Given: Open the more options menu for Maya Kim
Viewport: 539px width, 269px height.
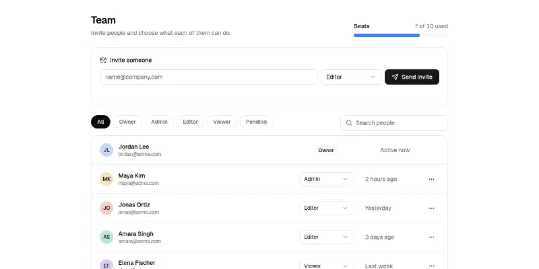Looking at the screenshot, I should tap(431, 179).
